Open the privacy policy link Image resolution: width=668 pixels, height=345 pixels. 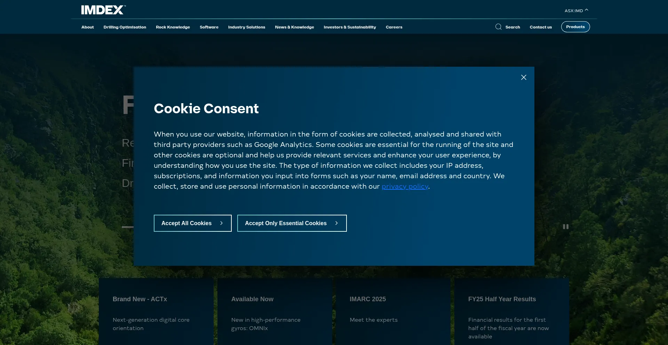(x=405, y=187)
